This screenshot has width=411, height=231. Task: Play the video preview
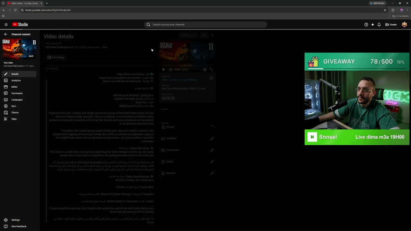(x=164, y=69)
